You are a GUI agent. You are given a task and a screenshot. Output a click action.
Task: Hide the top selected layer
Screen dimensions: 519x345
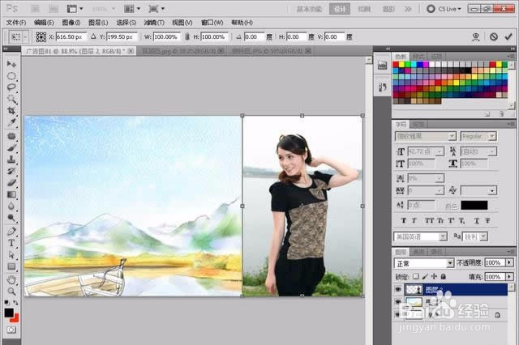point(398,289)
